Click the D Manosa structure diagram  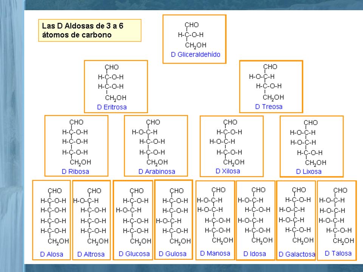[215, 216]
